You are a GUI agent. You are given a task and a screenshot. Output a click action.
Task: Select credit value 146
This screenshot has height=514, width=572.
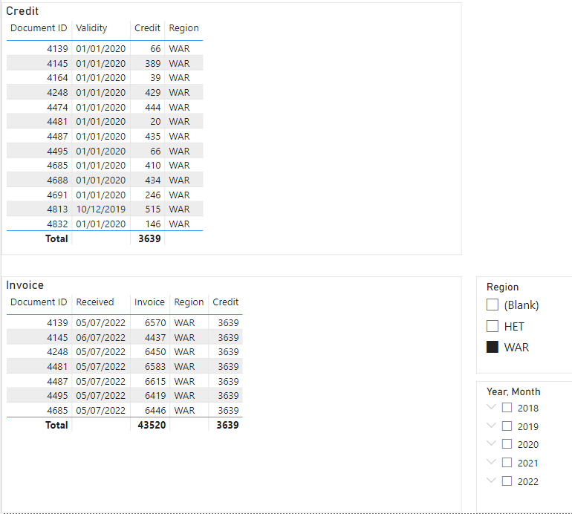(x=153, y=224)
